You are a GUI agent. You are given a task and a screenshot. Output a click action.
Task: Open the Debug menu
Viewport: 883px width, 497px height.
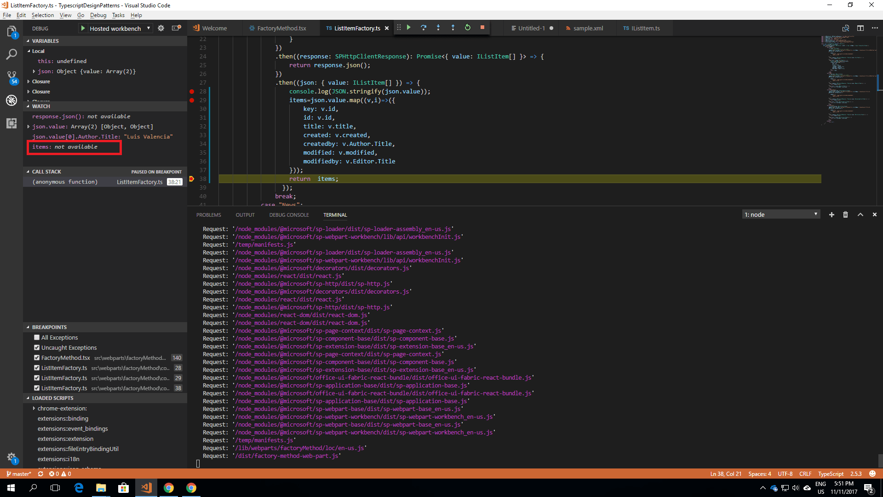(x=98, y=15)
